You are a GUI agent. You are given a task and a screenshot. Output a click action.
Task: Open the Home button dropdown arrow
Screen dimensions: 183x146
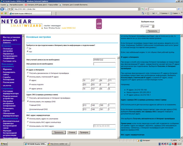coord(146,13)
